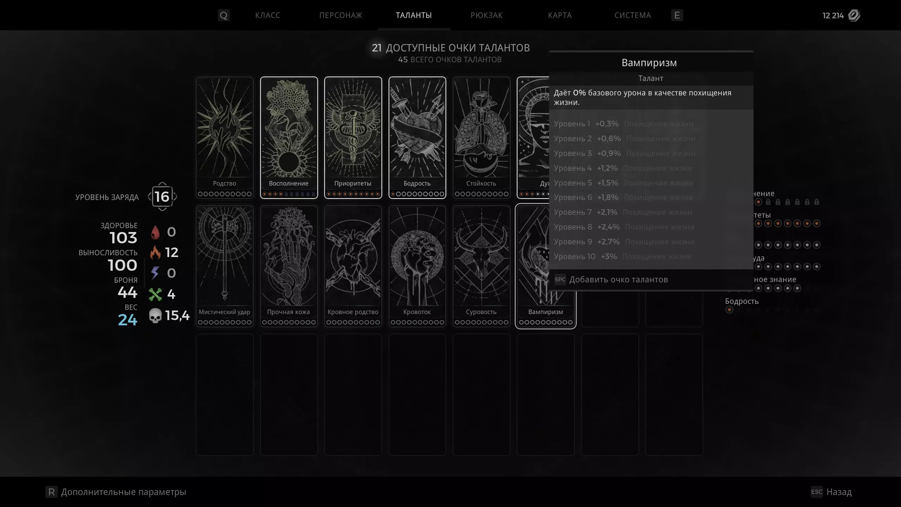Viewport: 901px width, 507px height.
Task: Choose the Кровное родство talent card
Action: (x=353, y=266)
